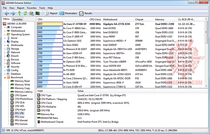The width and height of the screenshot is (210, 134).
Task: Expand the Storage tree node
Action: point(5,49)
